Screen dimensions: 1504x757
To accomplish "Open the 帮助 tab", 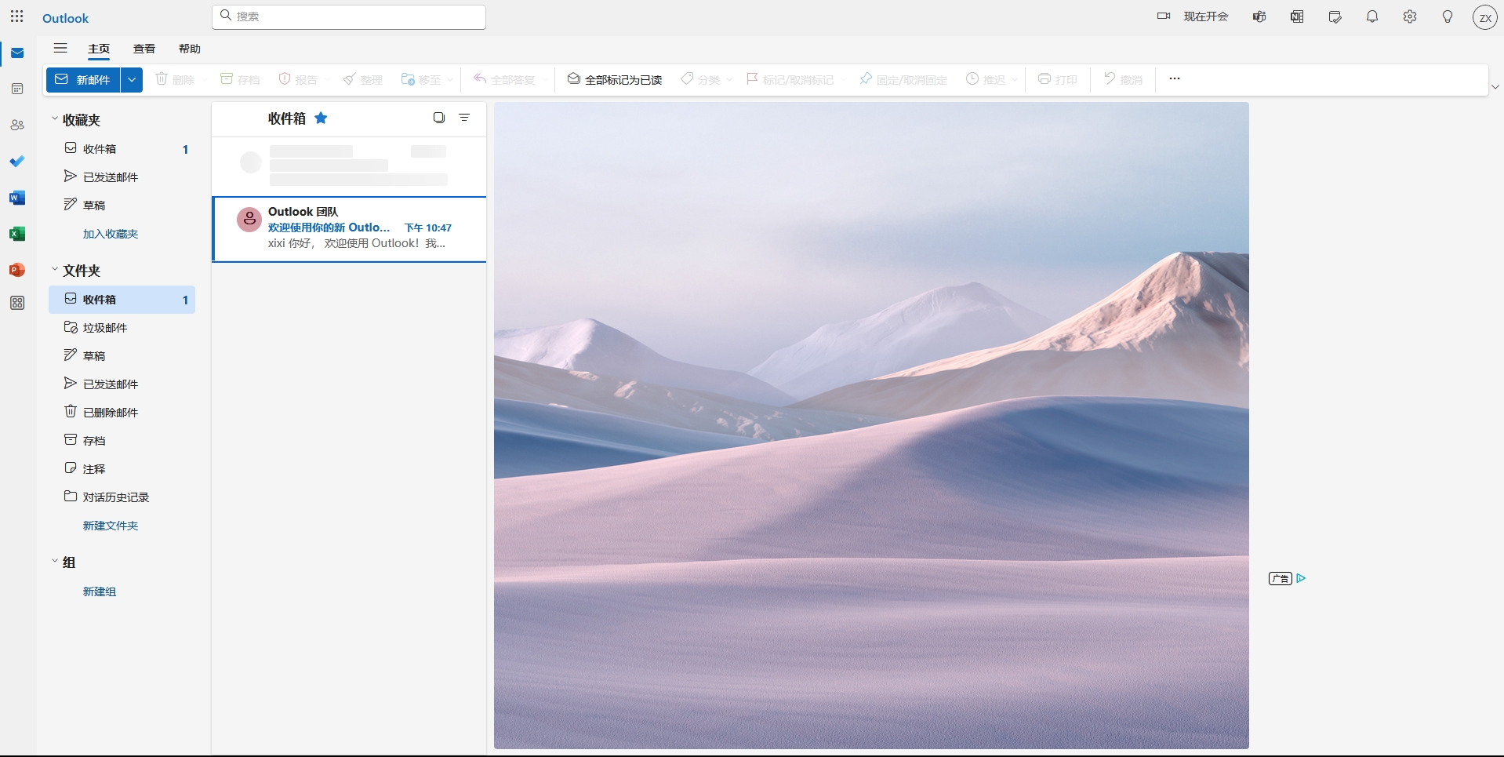I will [190, 49].
